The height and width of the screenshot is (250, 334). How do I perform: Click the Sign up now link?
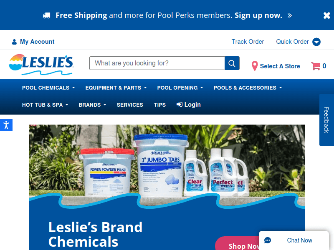coord(258,15)
